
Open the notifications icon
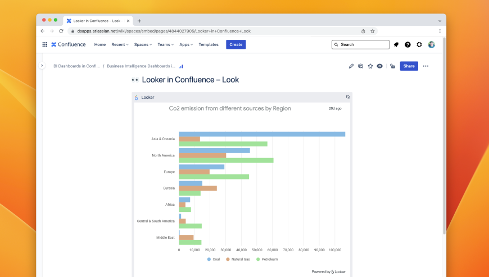click(396, 44)
